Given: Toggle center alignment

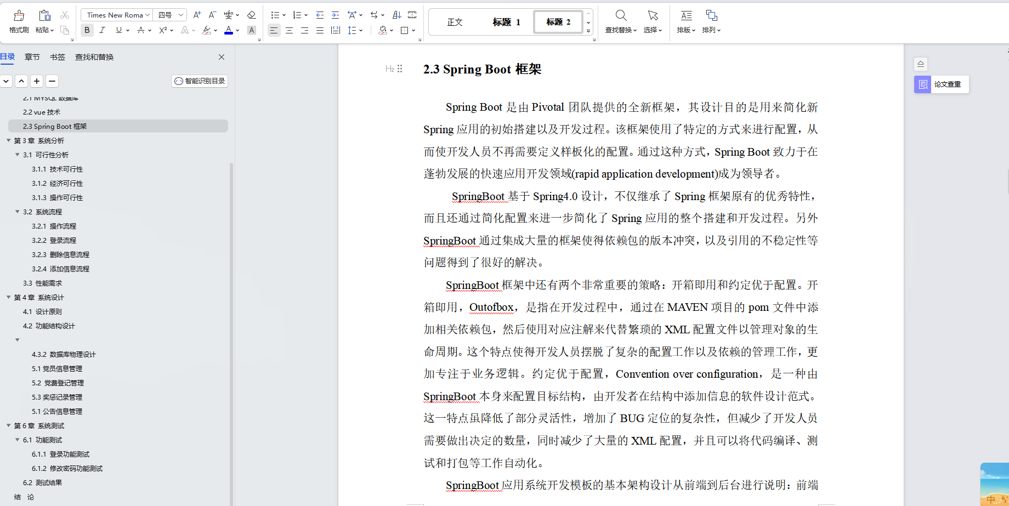Looking at the screenshot, I should click(289, 30).
